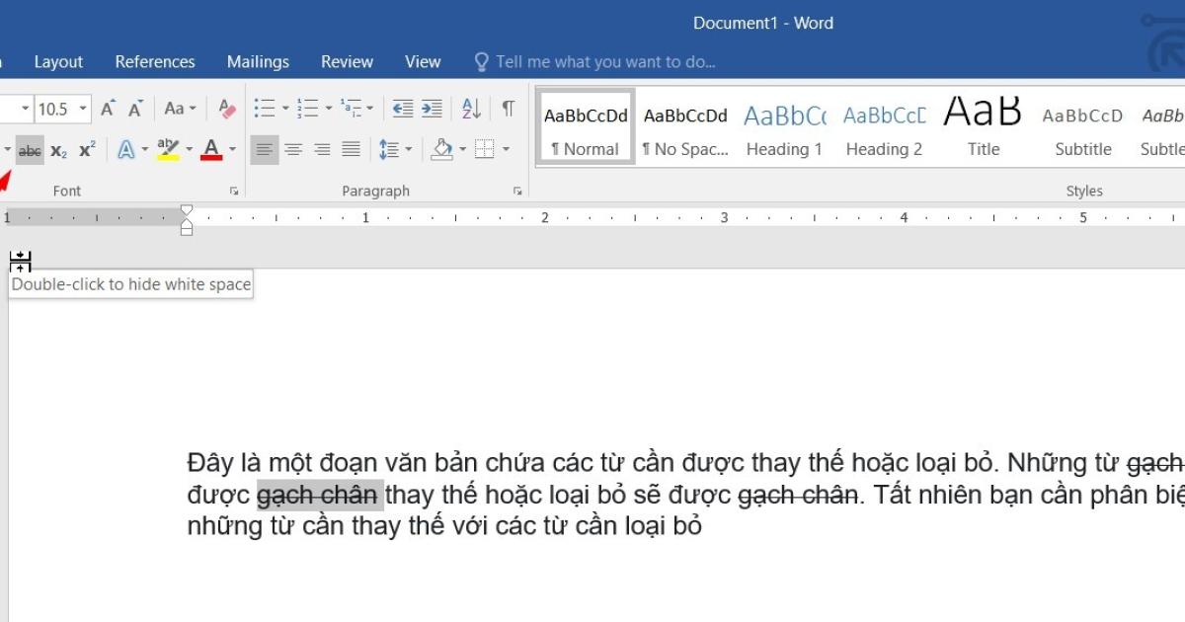Toggle Justify alignment on
Viewport: 1185px width, 622px height.
tap(350, 149)
